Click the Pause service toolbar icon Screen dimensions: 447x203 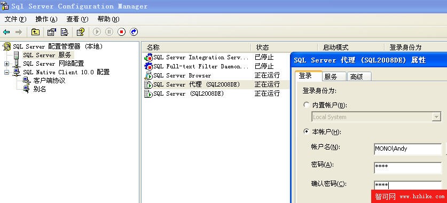[x=109, y=32]
